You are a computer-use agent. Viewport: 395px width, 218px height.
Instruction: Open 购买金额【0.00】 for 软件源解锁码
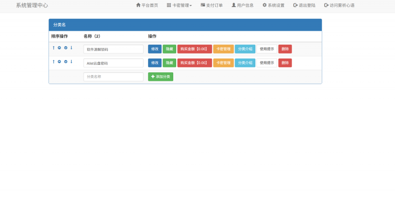[195, 49]
